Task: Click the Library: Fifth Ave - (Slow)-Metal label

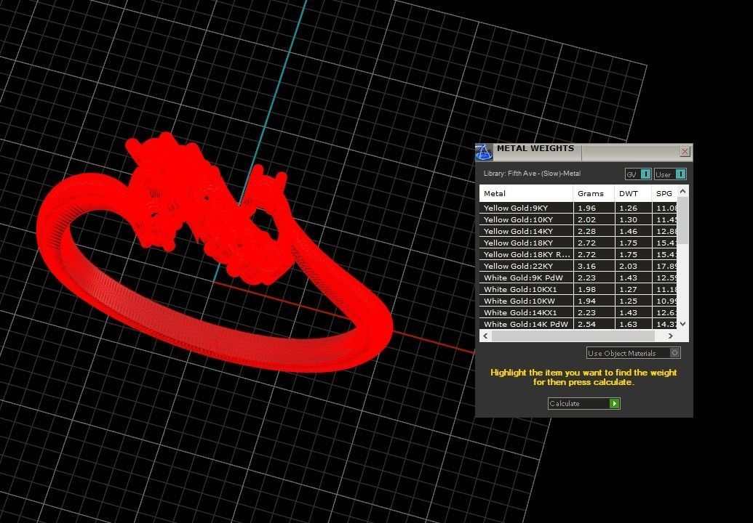Action: click(532, 174)
